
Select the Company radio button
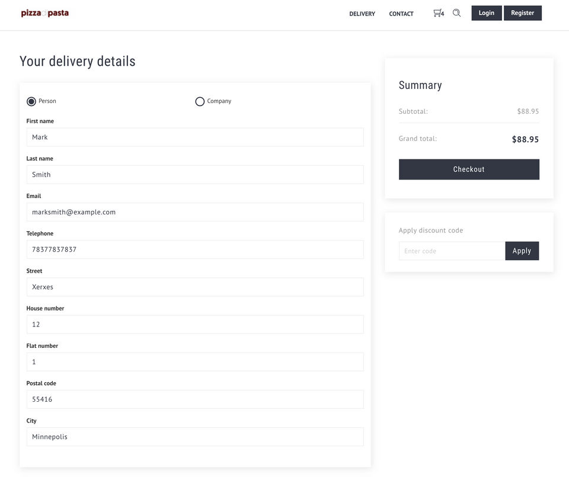[200, 101]
